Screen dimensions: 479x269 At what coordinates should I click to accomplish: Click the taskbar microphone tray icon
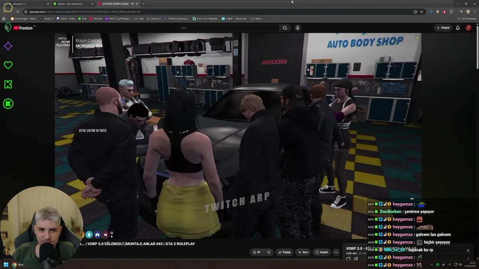point(449,265)
